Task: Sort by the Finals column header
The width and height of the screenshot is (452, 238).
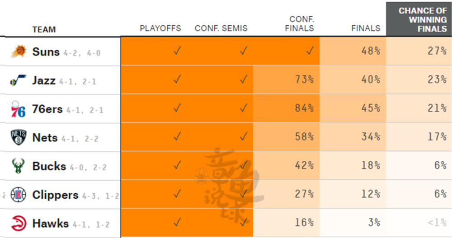Action: 366,28
